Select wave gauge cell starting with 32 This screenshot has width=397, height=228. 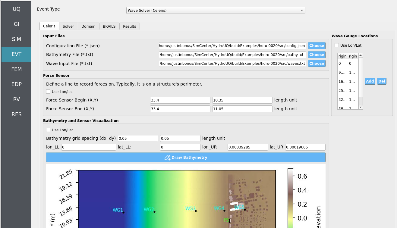tap(343, 100)
